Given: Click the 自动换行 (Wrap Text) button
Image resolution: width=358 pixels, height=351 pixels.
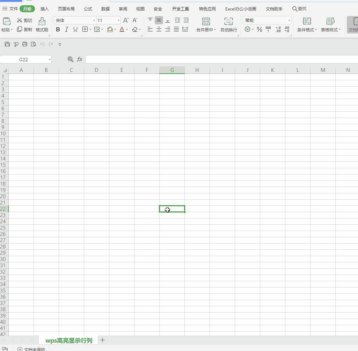Looking at the screenshot, I should [x=229, y=25].
